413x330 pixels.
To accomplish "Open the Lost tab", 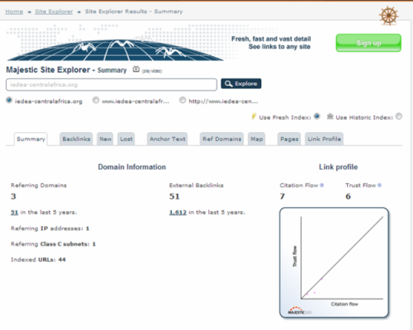I will [x=126, y=139].
